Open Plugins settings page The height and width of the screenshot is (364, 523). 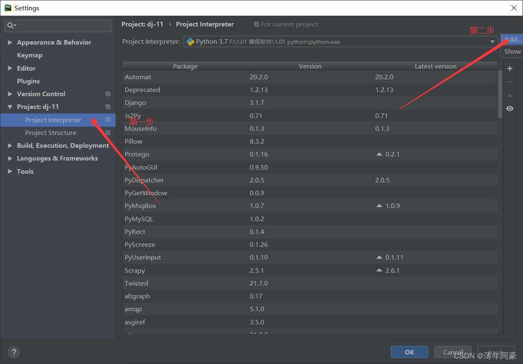[28, 81]
